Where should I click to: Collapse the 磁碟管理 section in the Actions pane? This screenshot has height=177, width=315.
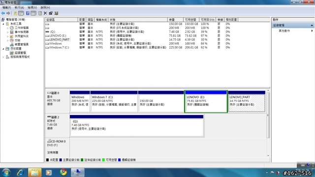[x=312, y=25]
